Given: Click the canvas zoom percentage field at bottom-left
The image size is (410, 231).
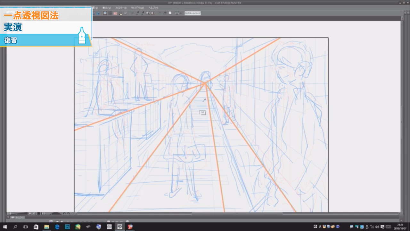Looking at the screenshot, I should [9, 213].
